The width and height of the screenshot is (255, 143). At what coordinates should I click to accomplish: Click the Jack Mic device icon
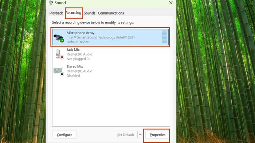[59, 54]
